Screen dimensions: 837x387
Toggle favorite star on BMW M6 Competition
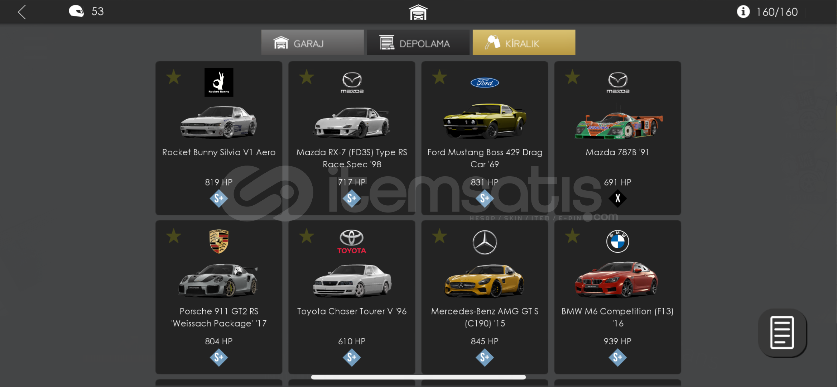tap(572, 236)
